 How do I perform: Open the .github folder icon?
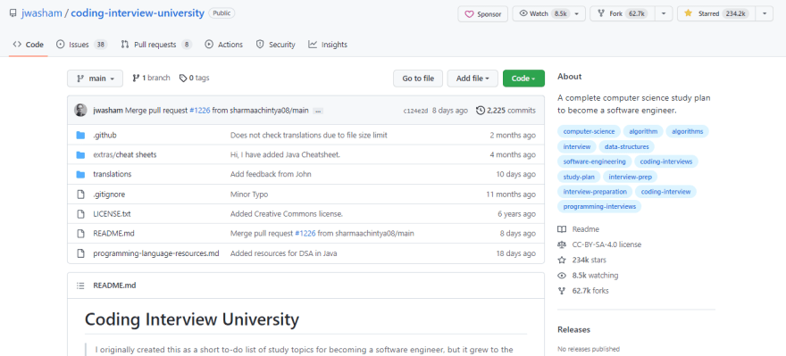pos(80,136)
